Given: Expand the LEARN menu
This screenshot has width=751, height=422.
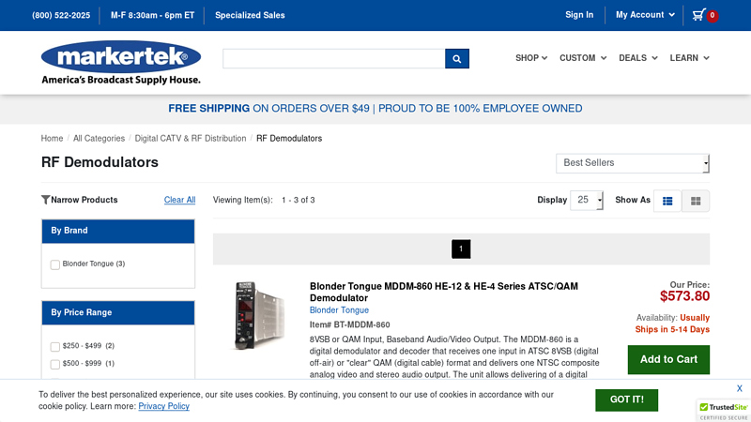Looking at the screenshot, I should pos(689,58).
